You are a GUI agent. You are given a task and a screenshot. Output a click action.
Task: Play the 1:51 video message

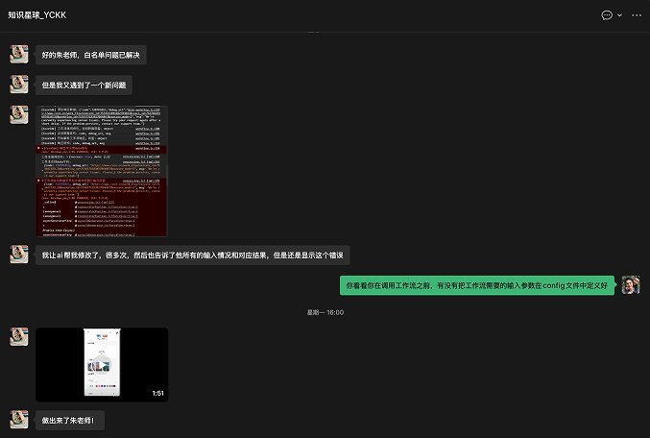[102, 364]
